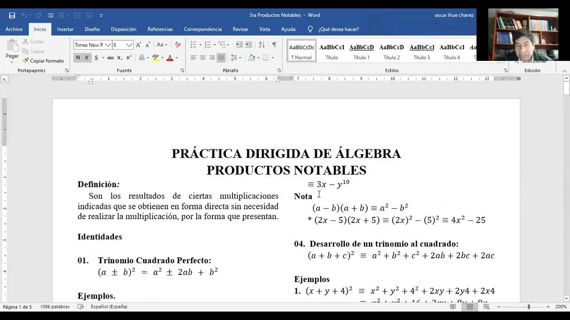Image resolution: width=570 pixels, height=320 pixels.
Task: Switch to Read Mode view in status bar
Action: tap(453, 307)
